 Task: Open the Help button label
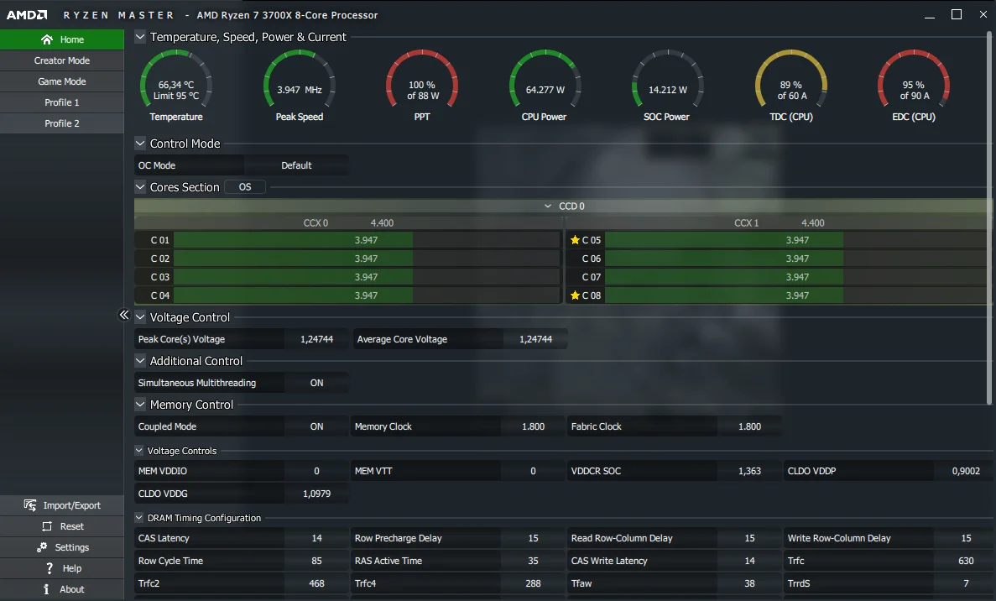72,568
